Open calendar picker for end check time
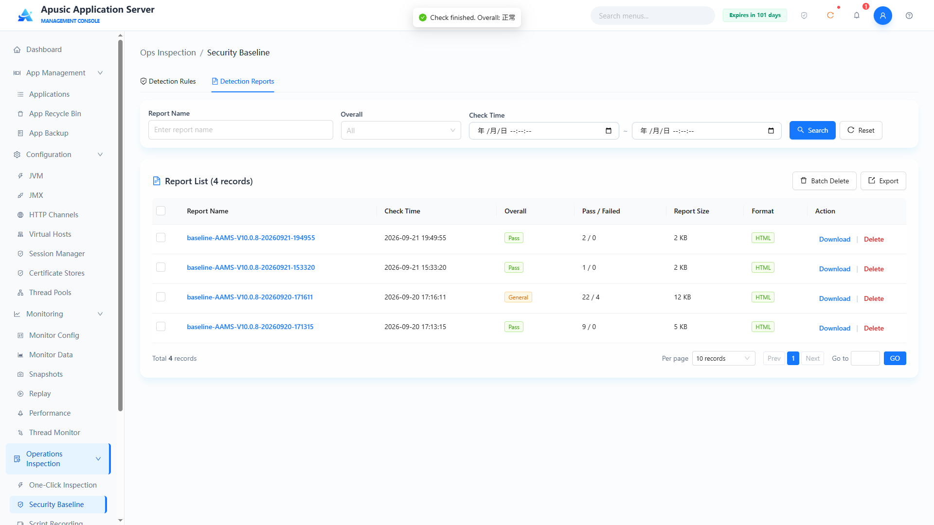This screenshot has width=934, height=525. point(771,131)
